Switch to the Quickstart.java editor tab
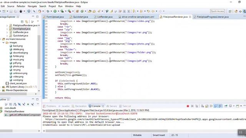The image size is (246, 138). [x=80, y=17]
